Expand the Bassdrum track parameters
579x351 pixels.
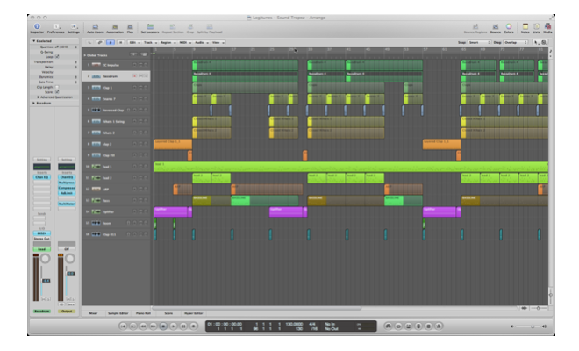click(34, 103)
